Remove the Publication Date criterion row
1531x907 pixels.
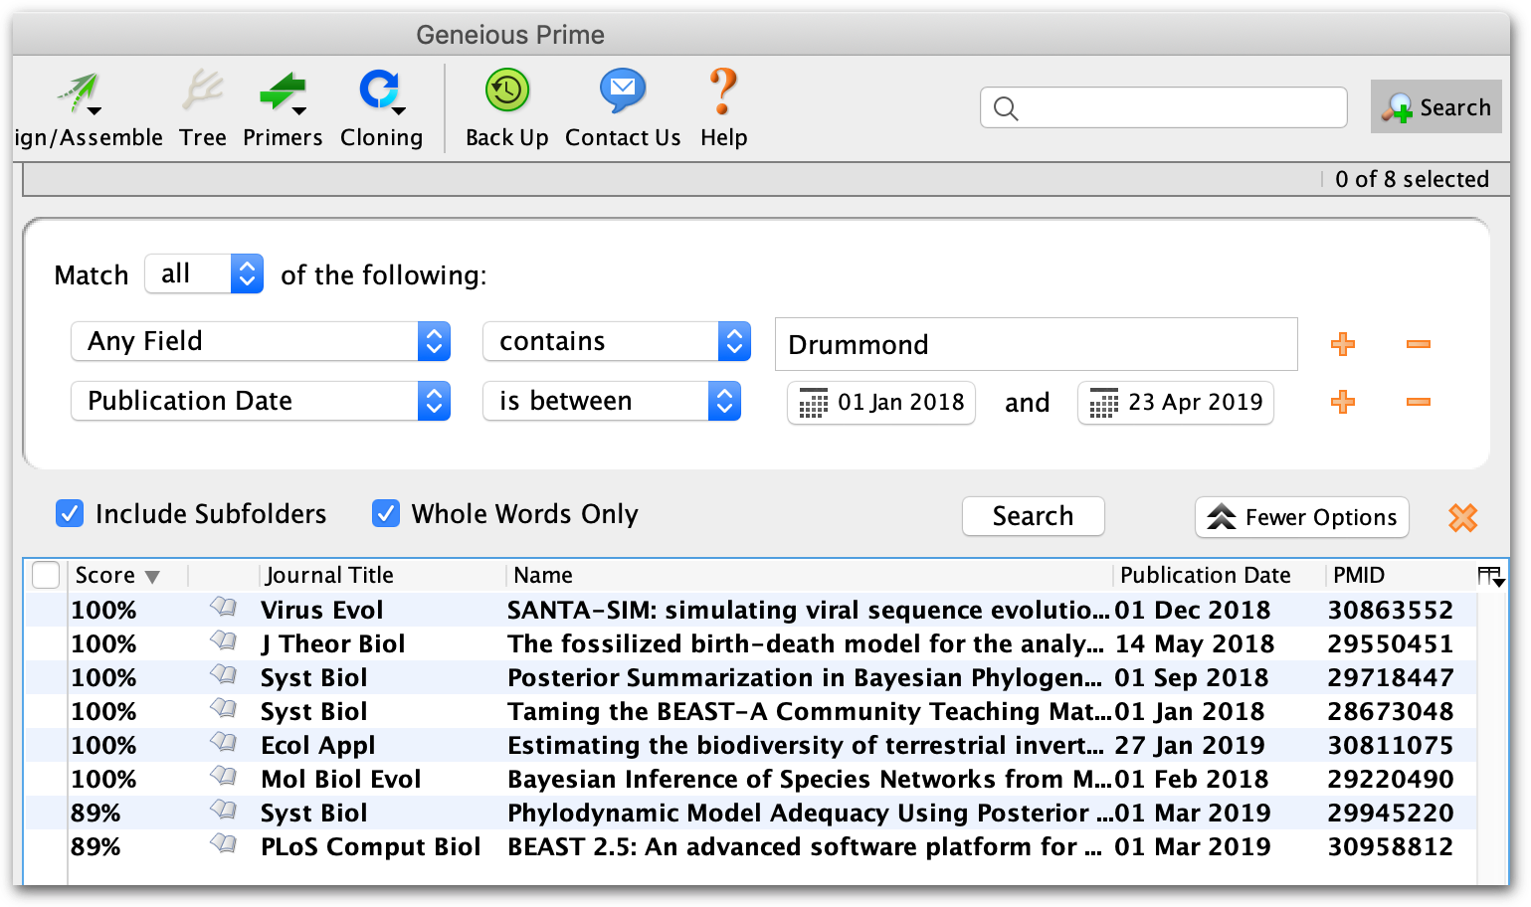point(1419,402)
